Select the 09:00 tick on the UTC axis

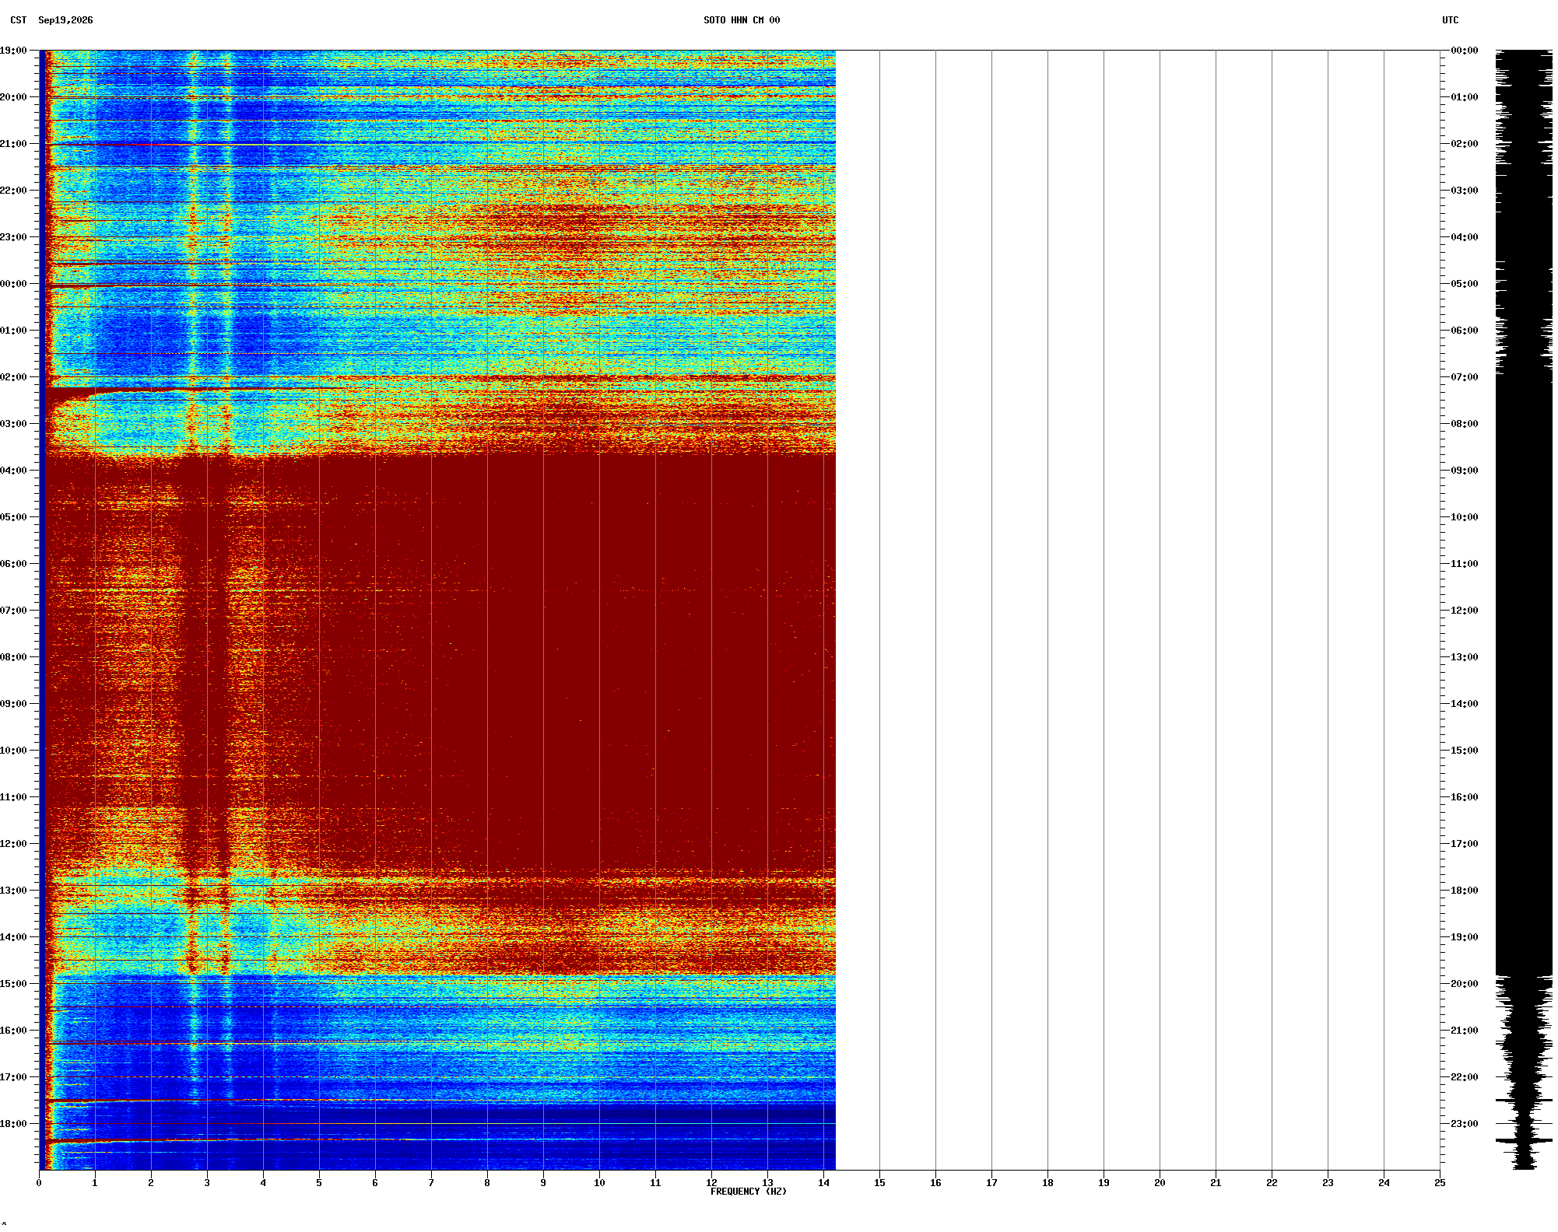tap(1464, 471)
